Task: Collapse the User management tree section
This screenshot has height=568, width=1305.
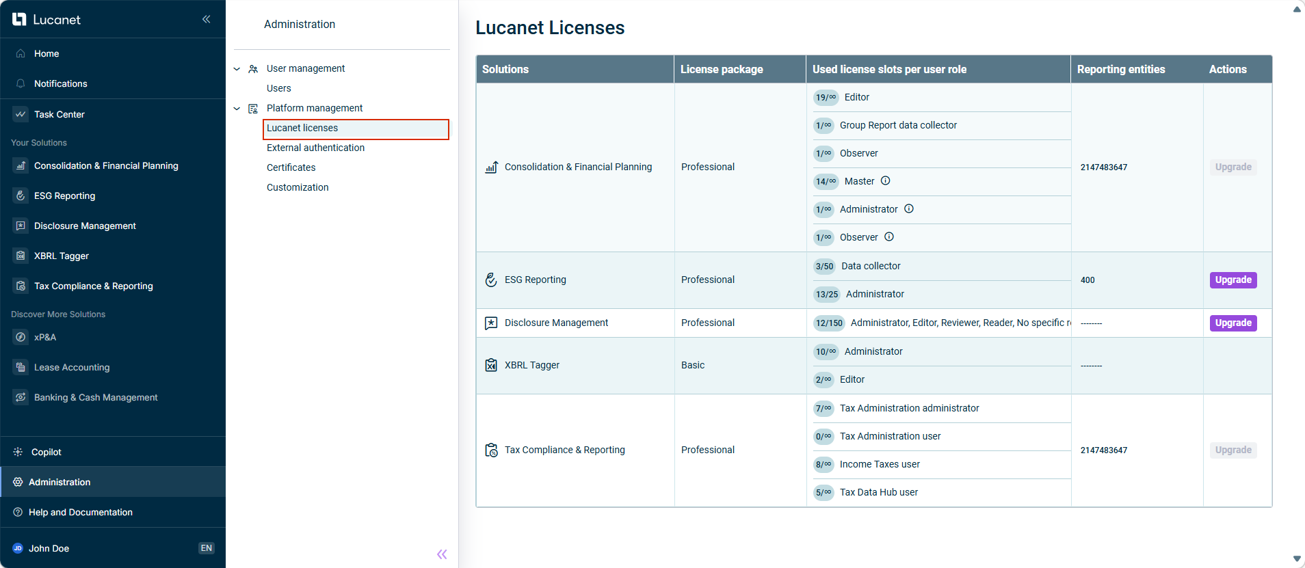Action: coord(237,69)
